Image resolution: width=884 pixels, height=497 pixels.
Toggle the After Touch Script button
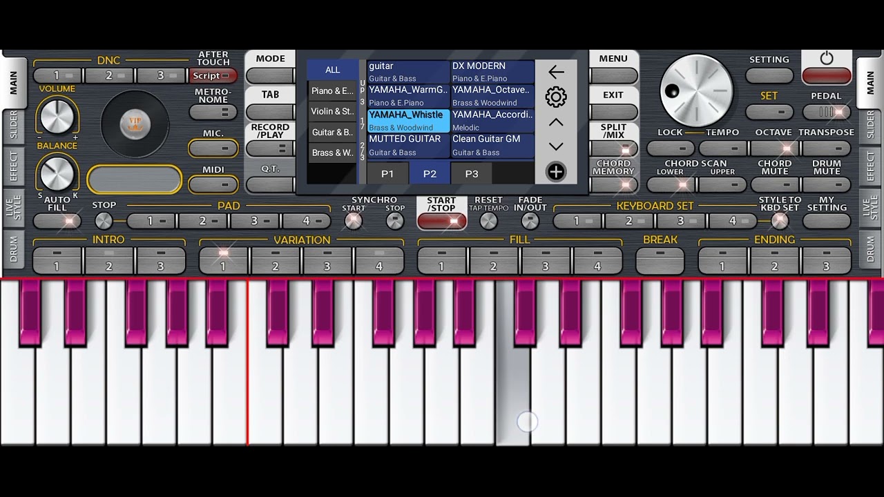[x=213, y=76]
